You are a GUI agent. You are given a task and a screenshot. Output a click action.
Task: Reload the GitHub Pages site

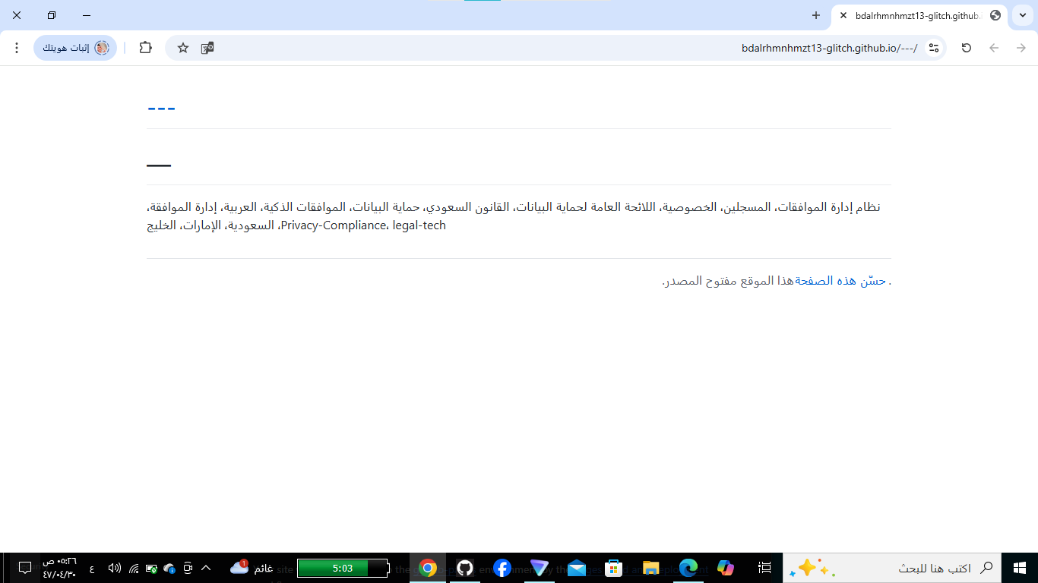pos(965,47)
